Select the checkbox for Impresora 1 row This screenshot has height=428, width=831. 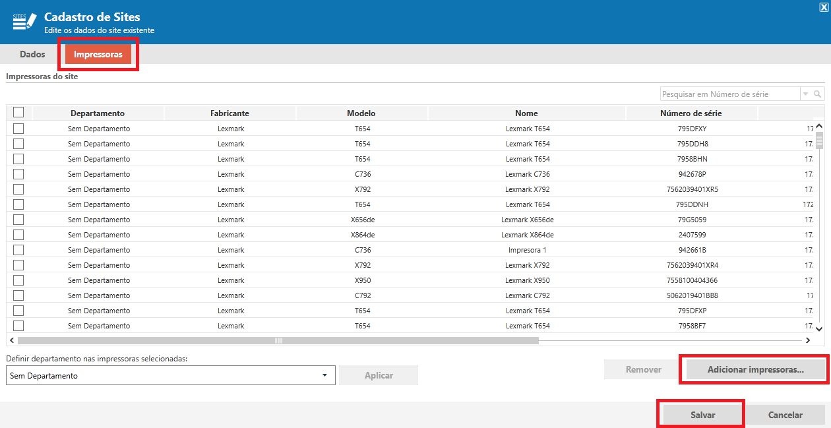point(18,250)
